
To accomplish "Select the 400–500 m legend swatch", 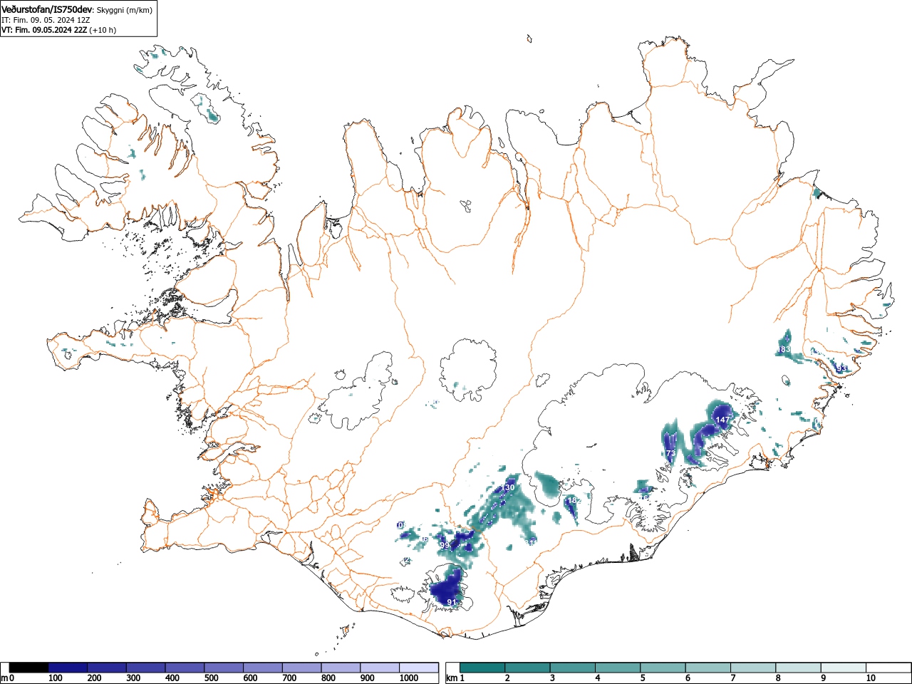I will [185, 668].
